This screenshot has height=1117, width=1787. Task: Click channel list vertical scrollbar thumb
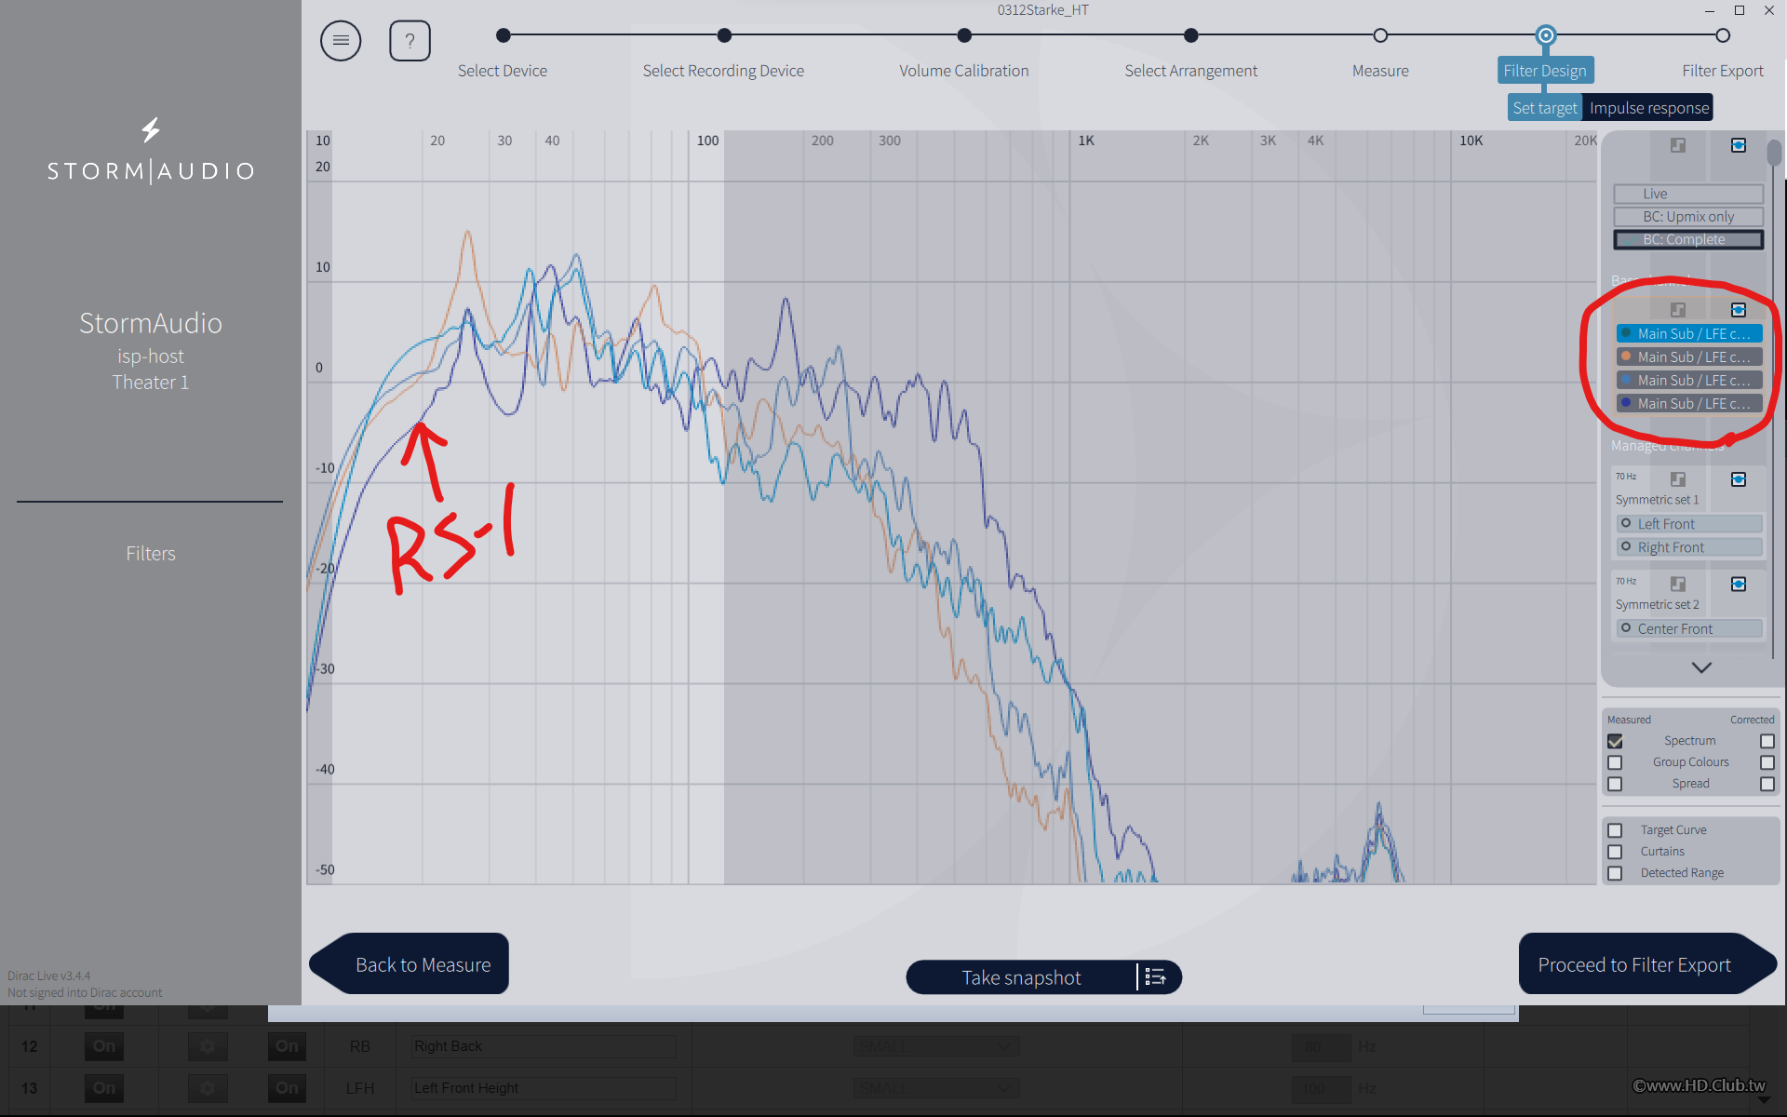(x=1775, y=153)
